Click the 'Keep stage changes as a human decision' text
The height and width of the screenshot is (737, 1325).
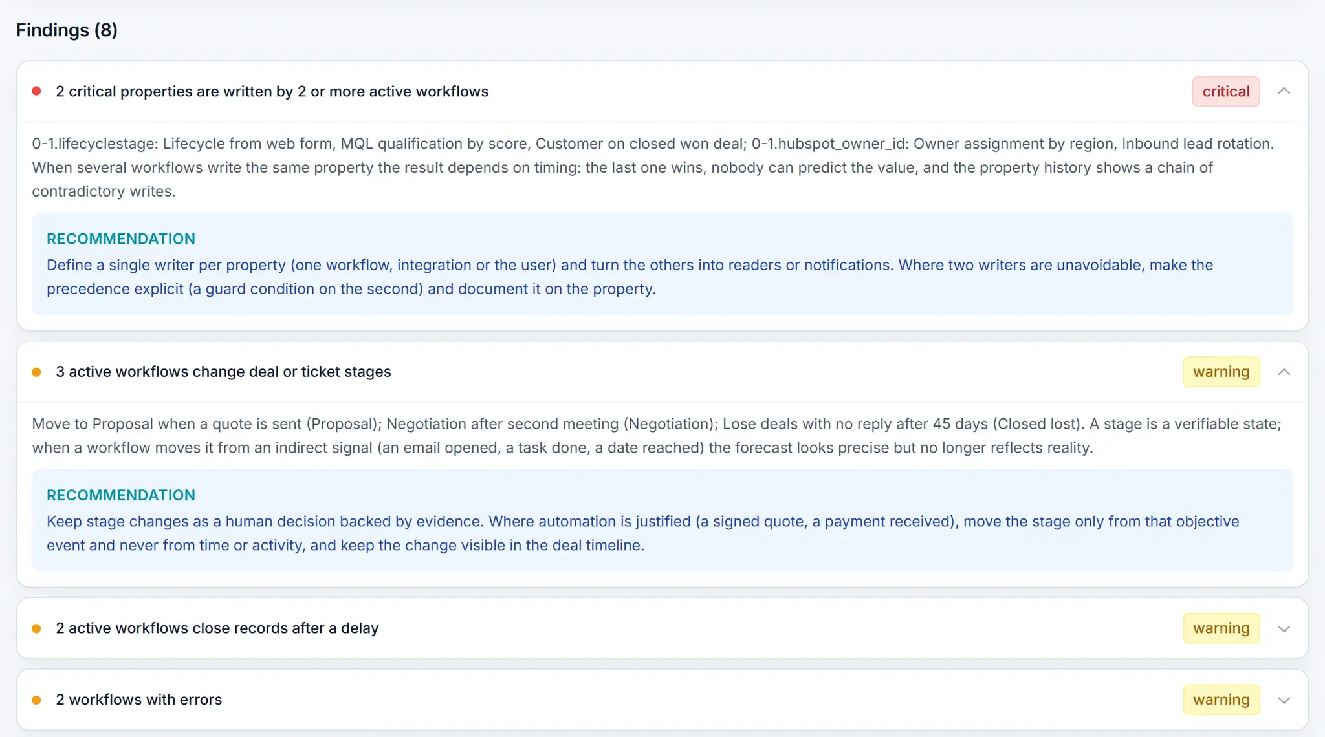point(642,533)
